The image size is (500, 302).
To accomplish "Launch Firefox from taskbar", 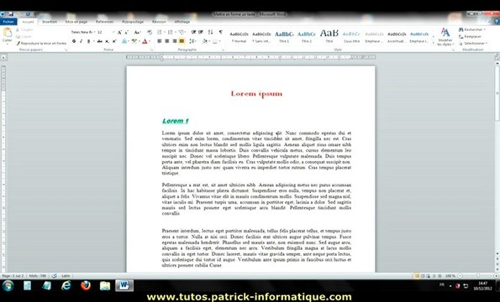I will pos(86,285).
